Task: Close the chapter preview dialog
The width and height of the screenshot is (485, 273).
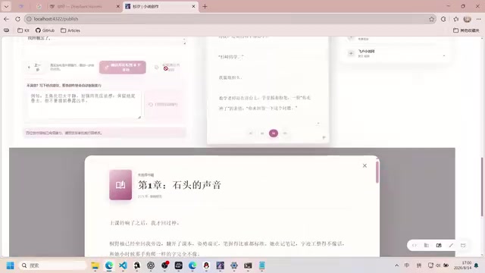Action: (x=365, y=165)
